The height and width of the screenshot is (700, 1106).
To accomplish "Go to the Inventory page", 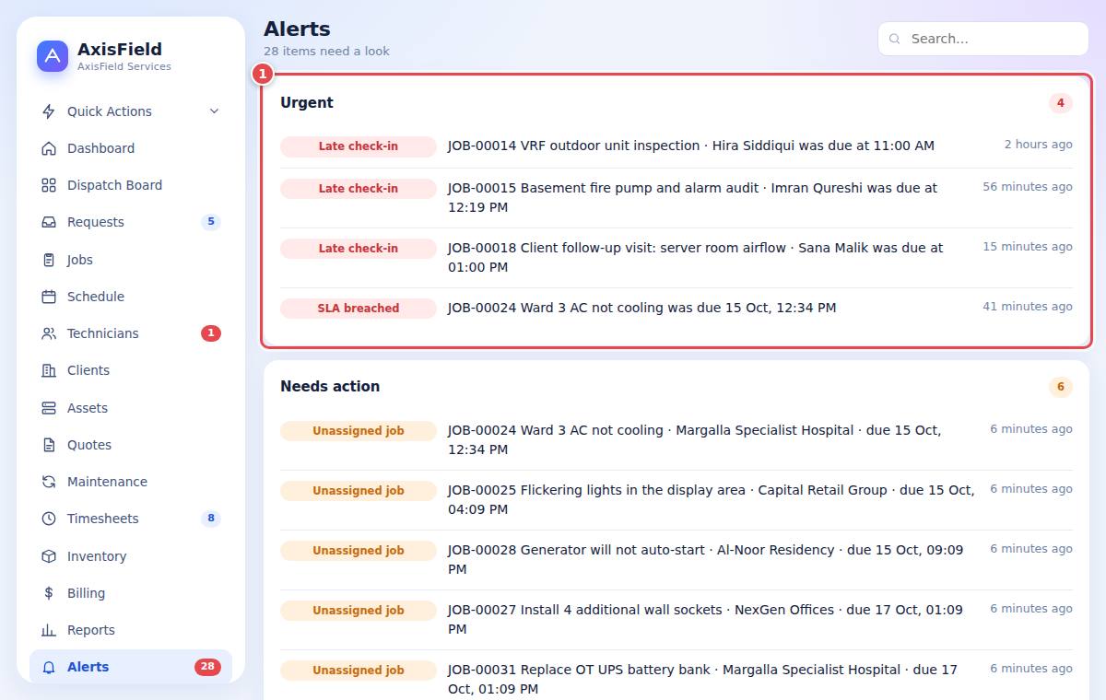I will click(x=131, y=556).
